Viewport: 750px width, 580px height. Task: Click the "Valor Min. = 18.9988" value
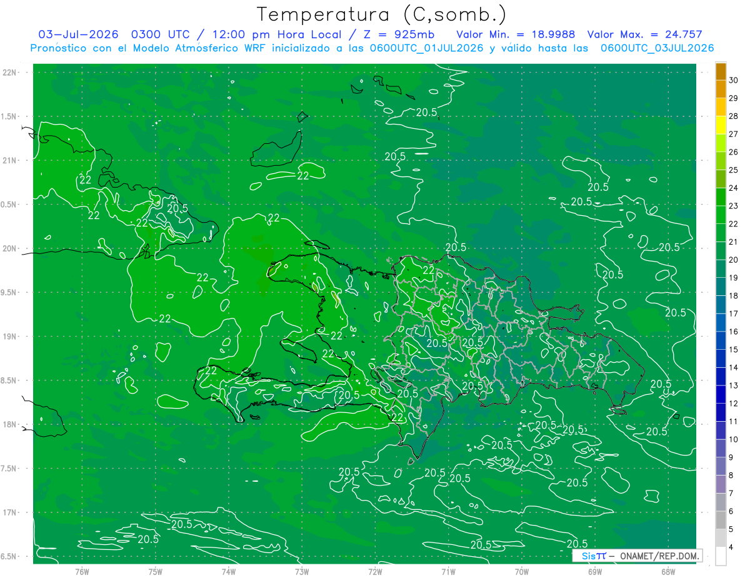click(x=516, y=34)
